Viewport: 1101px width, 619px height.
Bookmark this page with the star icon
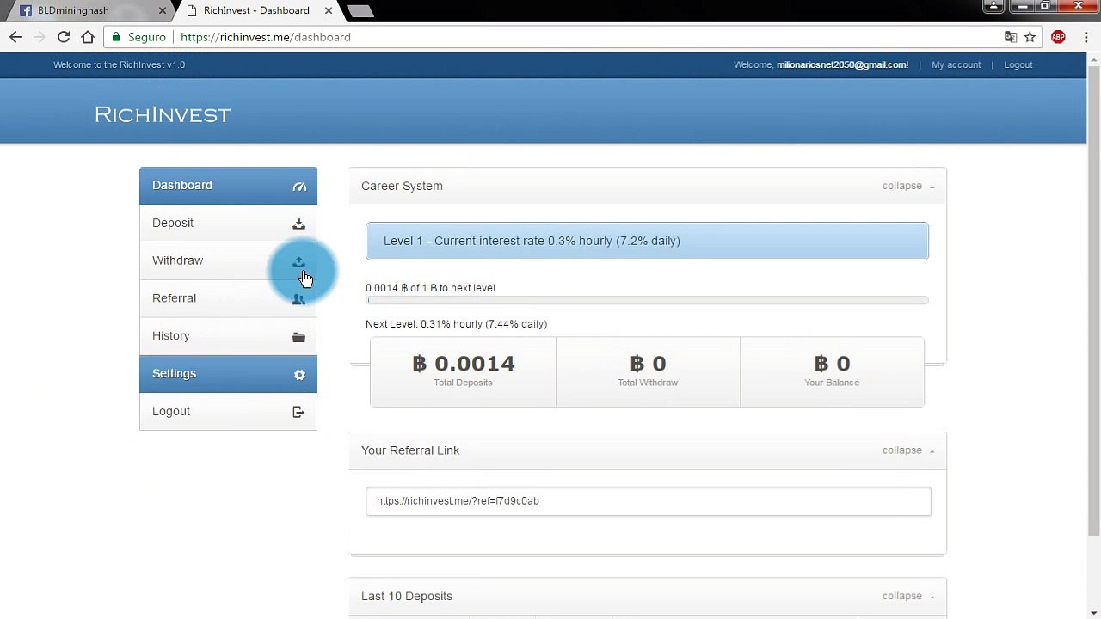pos(1030,37)
